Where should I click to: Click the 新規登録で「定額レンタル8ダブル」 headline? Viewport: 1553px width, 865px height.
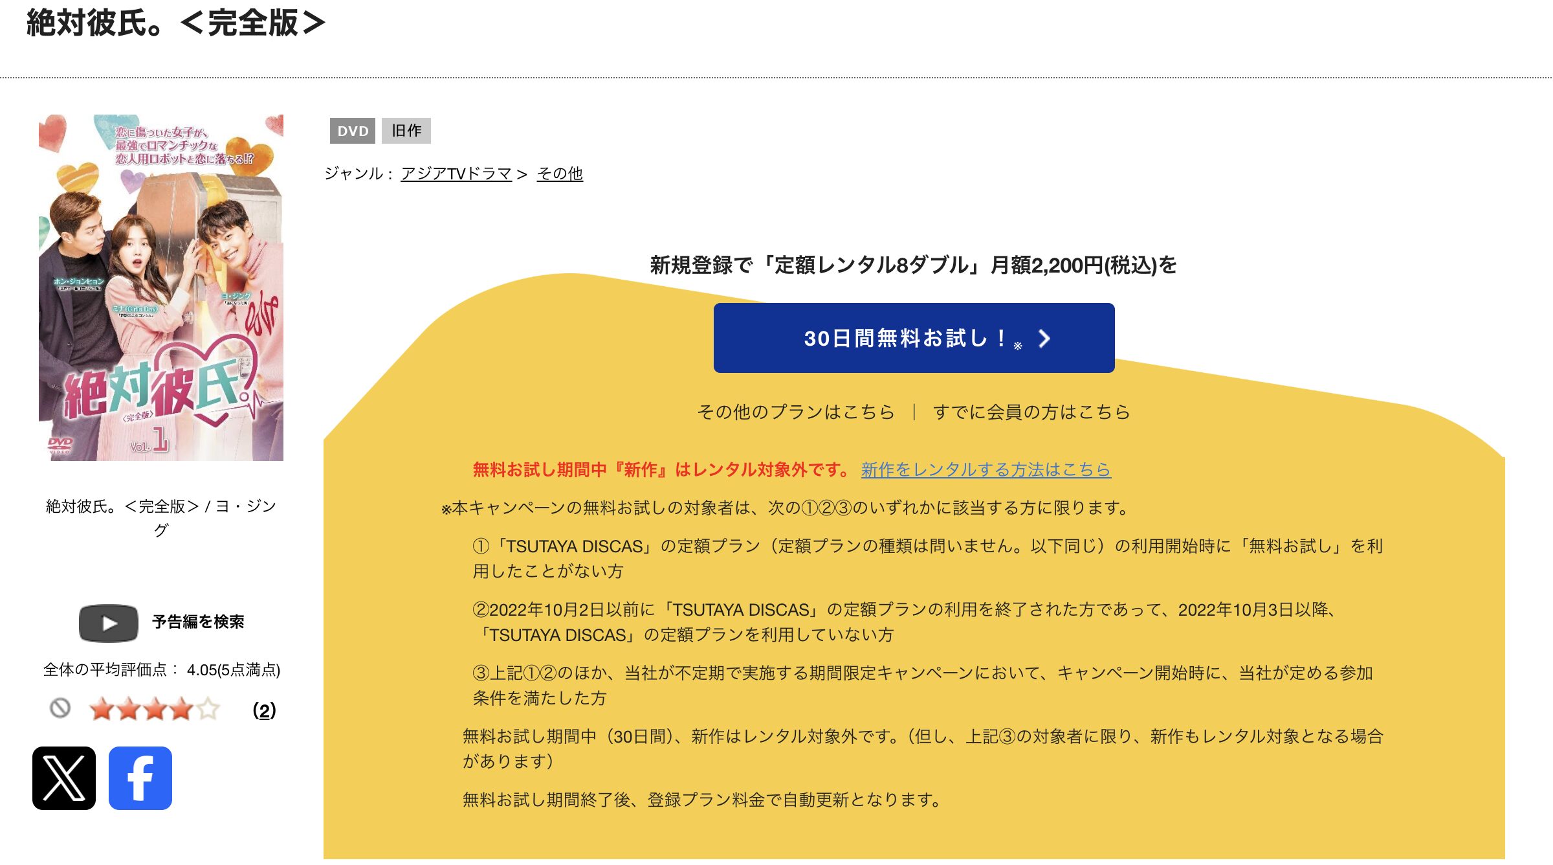[913, 265]
